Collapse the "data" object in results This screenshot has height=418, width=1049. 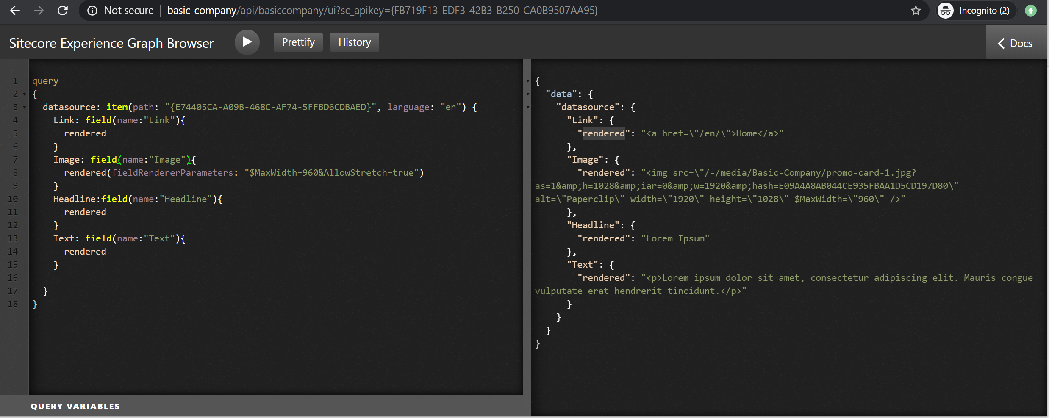[x=528, y=94]
